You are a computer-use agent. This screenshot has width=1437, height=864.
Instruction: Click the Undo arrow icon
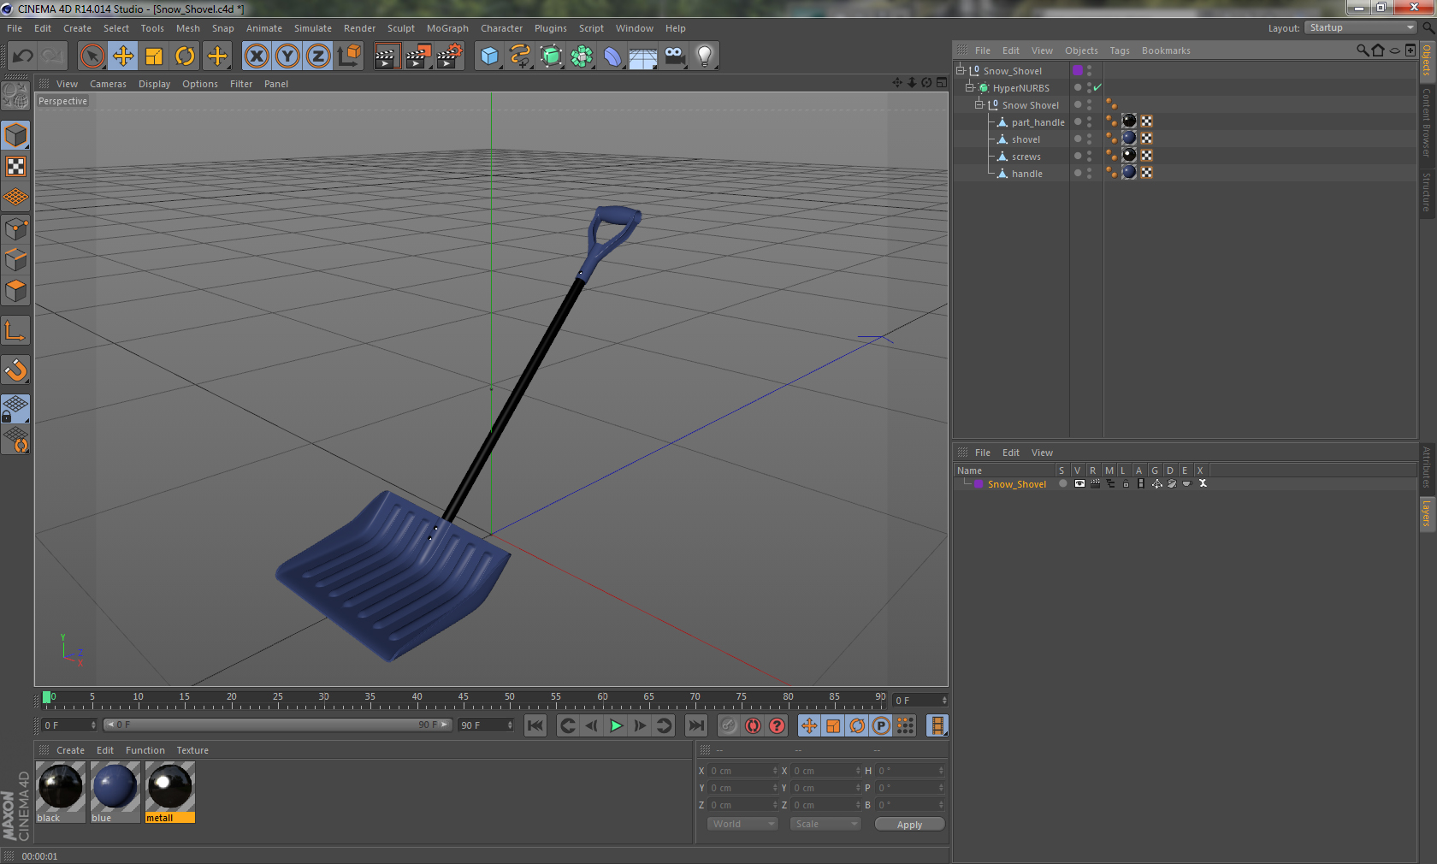point(23,56)
